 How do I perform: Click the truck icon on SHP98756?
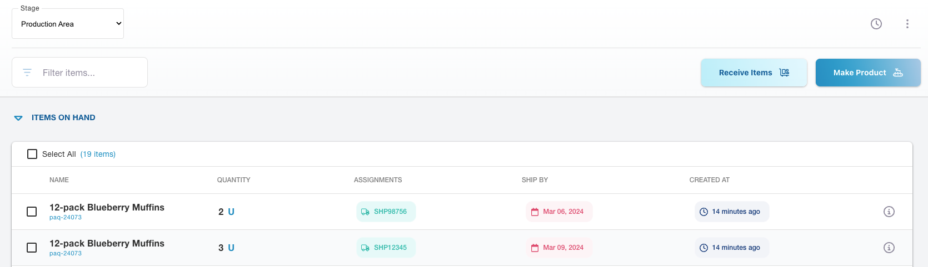(365, 212)
